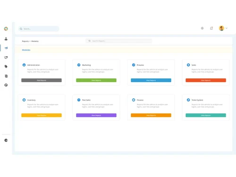Viewport: 236px width, 177px height.
Task: Click the Presales card icon
Action: [x=134, y=65]
